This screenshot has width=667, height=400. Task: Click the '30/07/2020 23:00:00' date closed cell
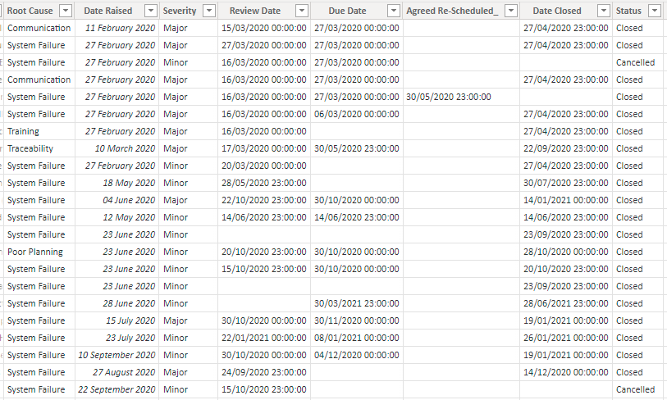click(x=566, y=183)
